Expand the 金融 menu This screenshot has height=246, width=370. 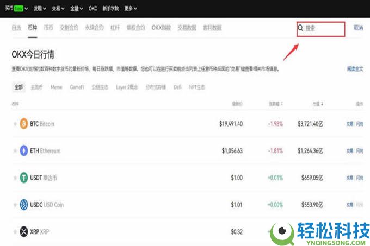tap(77, 9)
